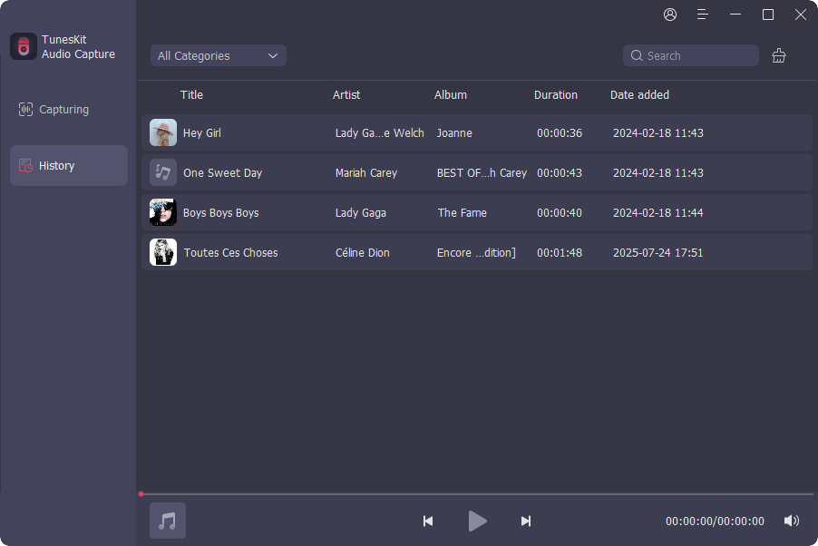Screen dimensions: 818x546
Task: Click duration 00:01:48
Action: 560,253
